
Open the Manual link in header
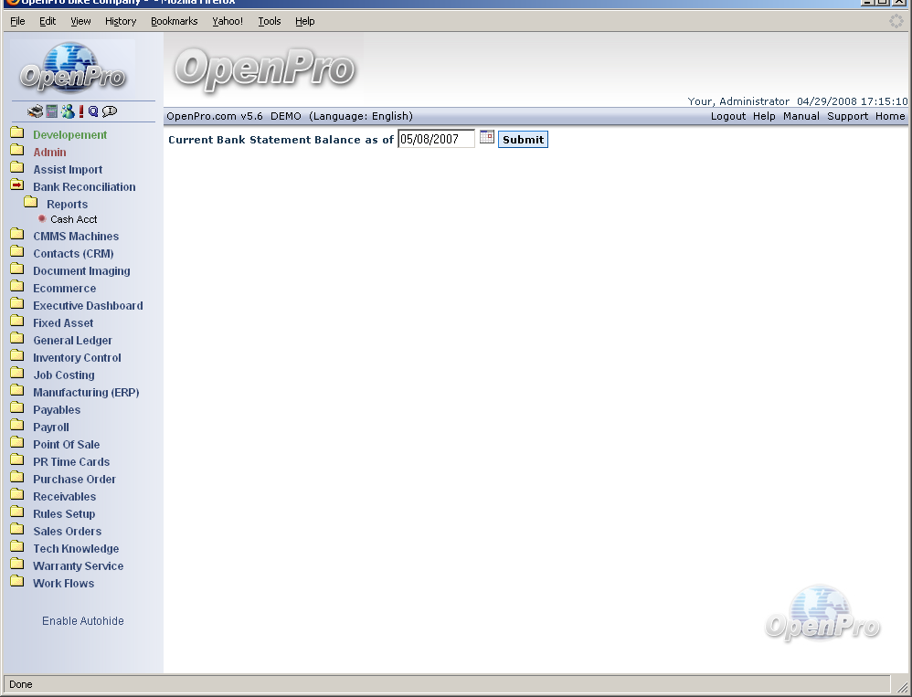[x=801, y=116]
